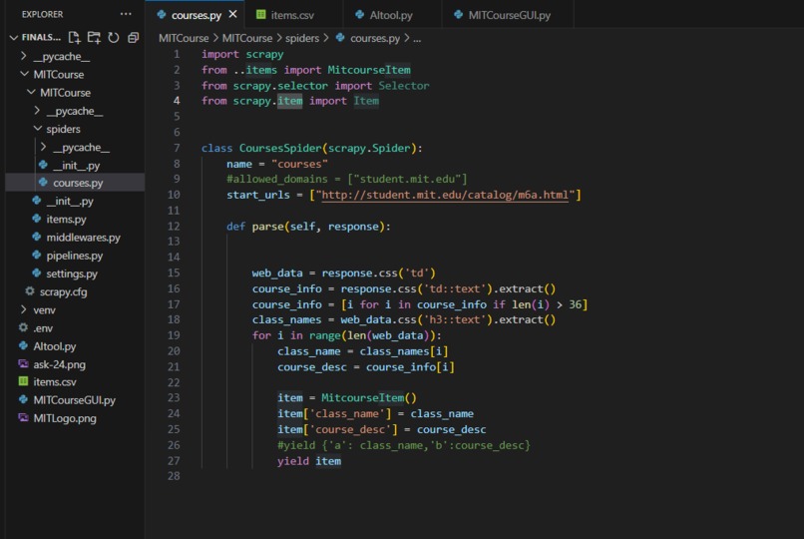Open middlewares.py in the file tree
Viewport: 804px width, 539px height.
83,238
